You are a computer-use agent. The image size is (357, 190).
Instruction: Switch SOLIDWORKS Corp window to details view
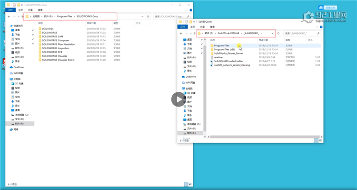pyautogui.click(x=186, y=184)
